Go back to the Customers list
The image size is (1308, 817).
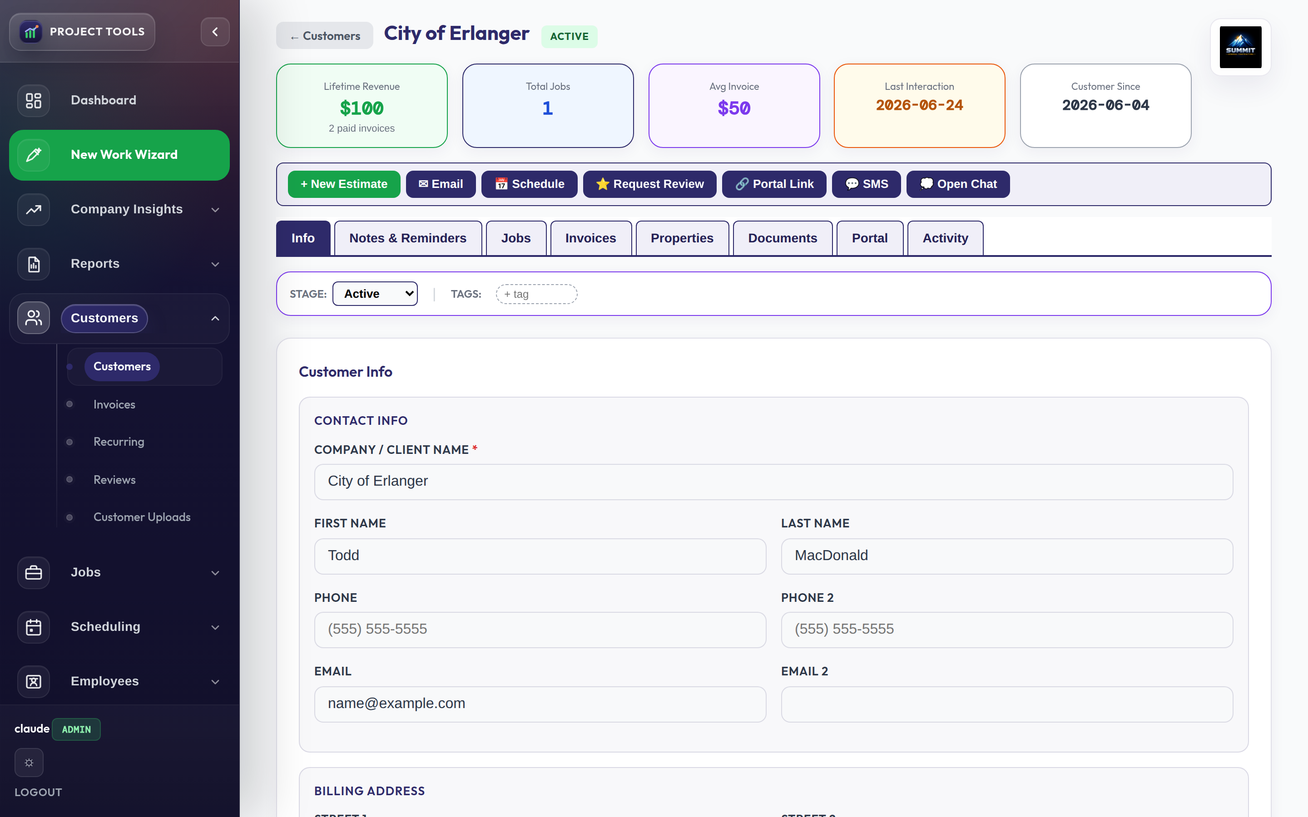pyautogui.click(x=325, y=36)
